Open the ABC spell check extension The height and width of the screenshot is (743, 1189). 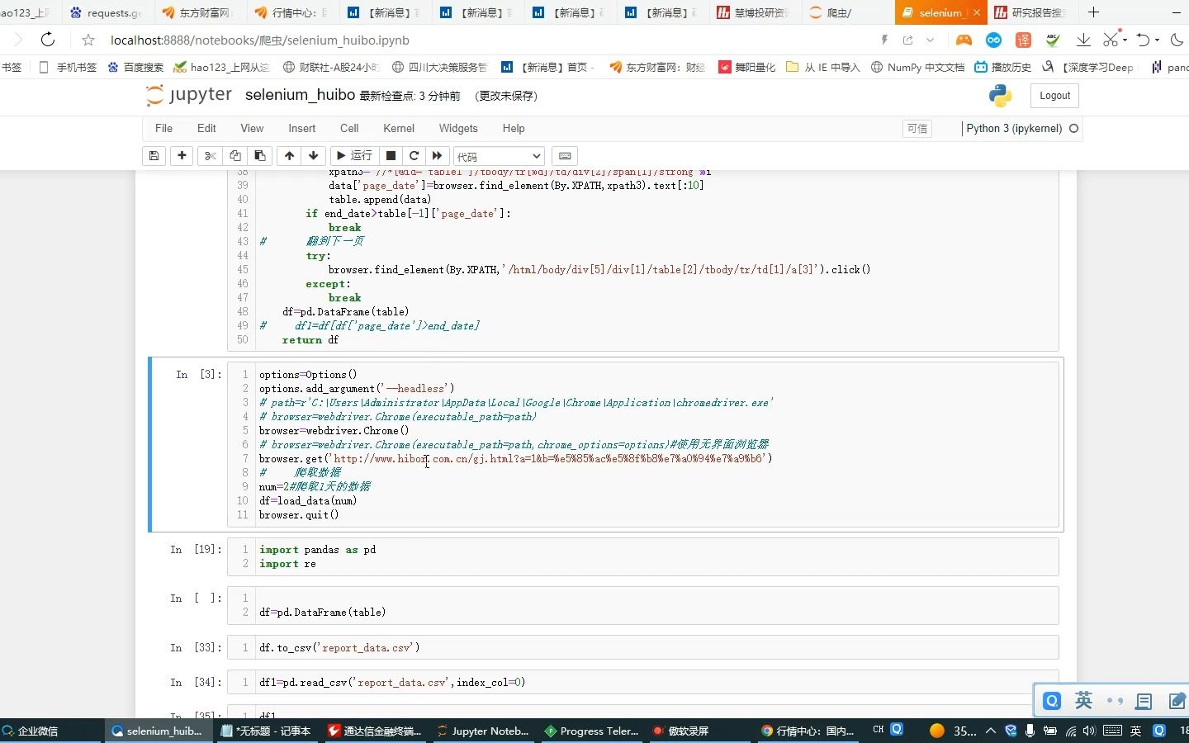coord(1053,39)
